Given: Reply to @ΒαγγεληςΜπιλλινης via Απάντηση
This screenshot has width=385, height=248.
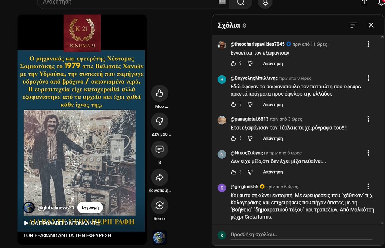Looking at the screenshot, I should click(x=273, y=104).
